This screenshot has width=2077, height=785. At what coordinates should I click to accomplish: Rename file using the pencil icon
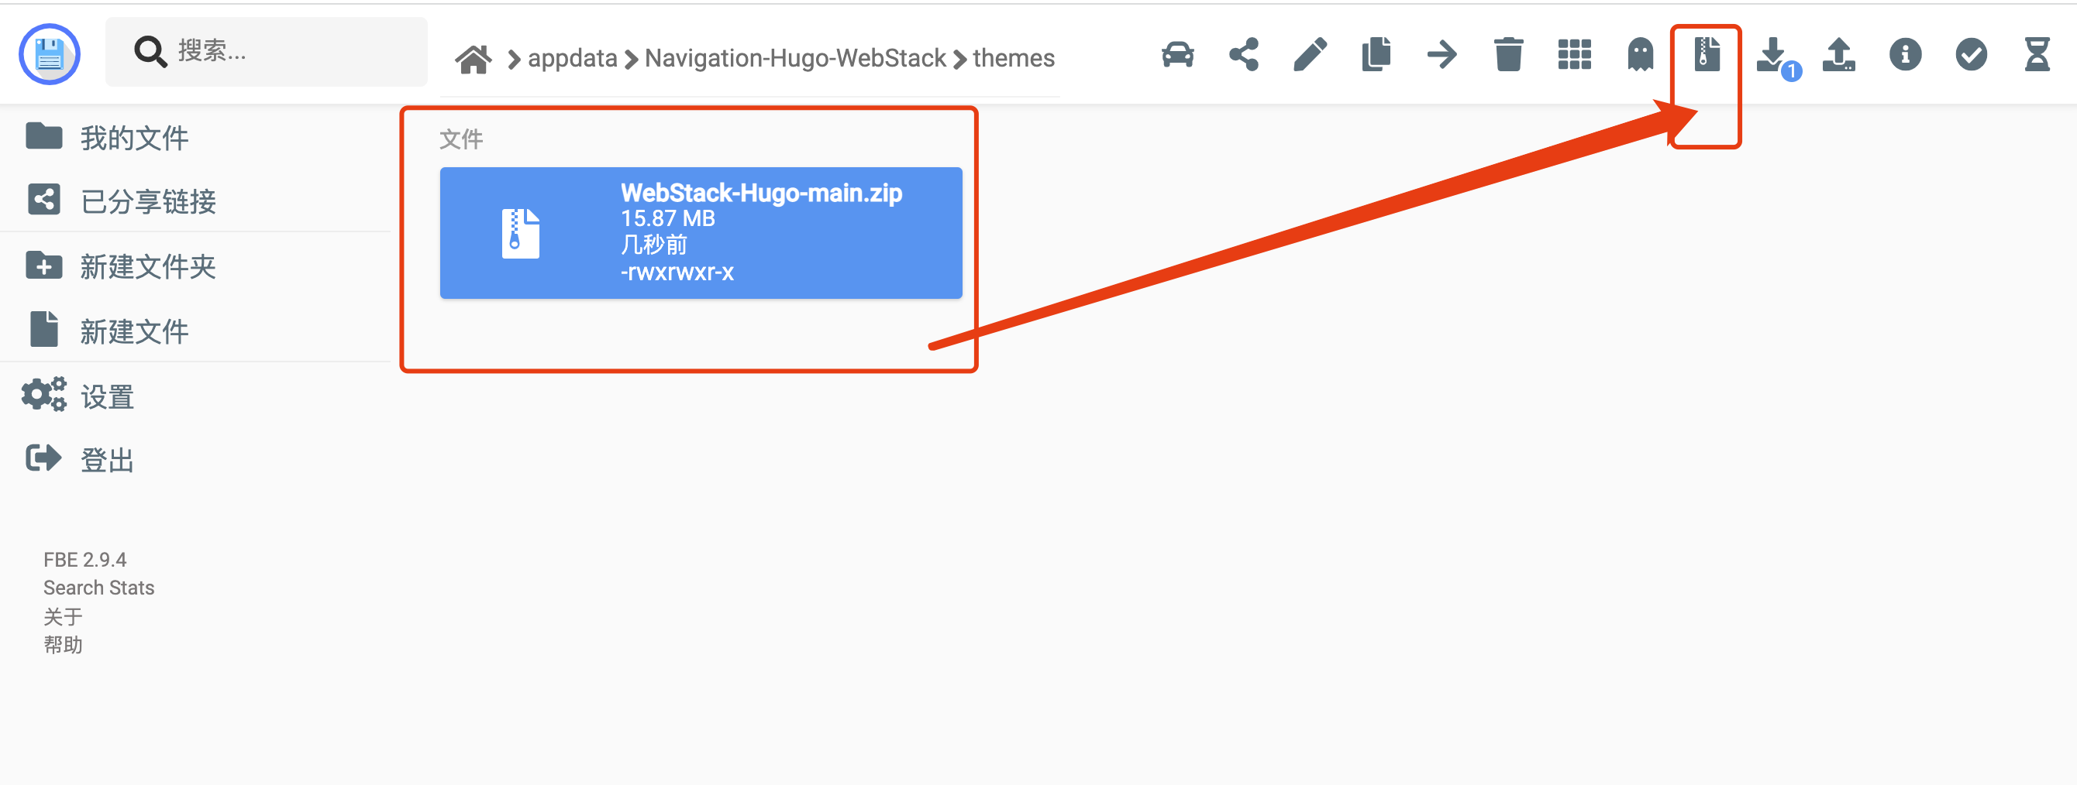[1310, 56]
